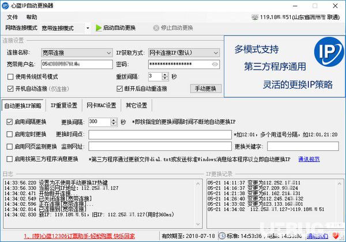Open the 文件 menu

(x=12, y=17)
